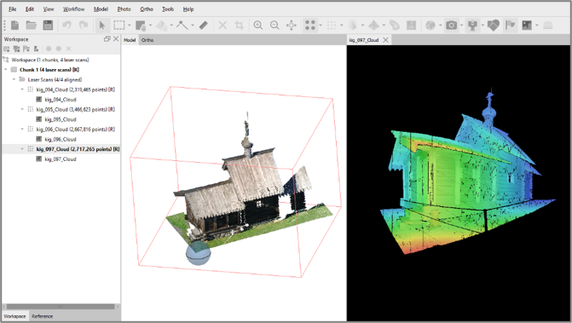Select the Move Region tool
The width and height of the screenshot is (572, 323).
click(141, 26)
